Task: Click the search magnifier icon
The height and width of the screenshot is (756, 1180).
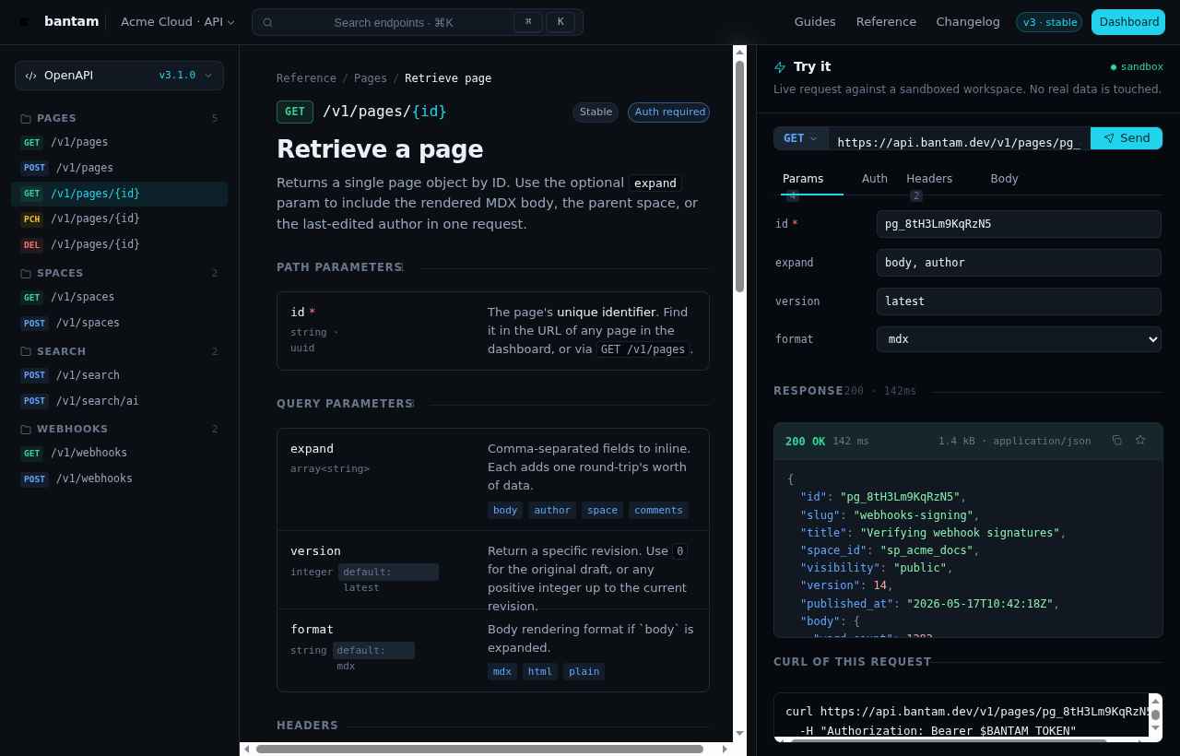Action: point(267,22)
